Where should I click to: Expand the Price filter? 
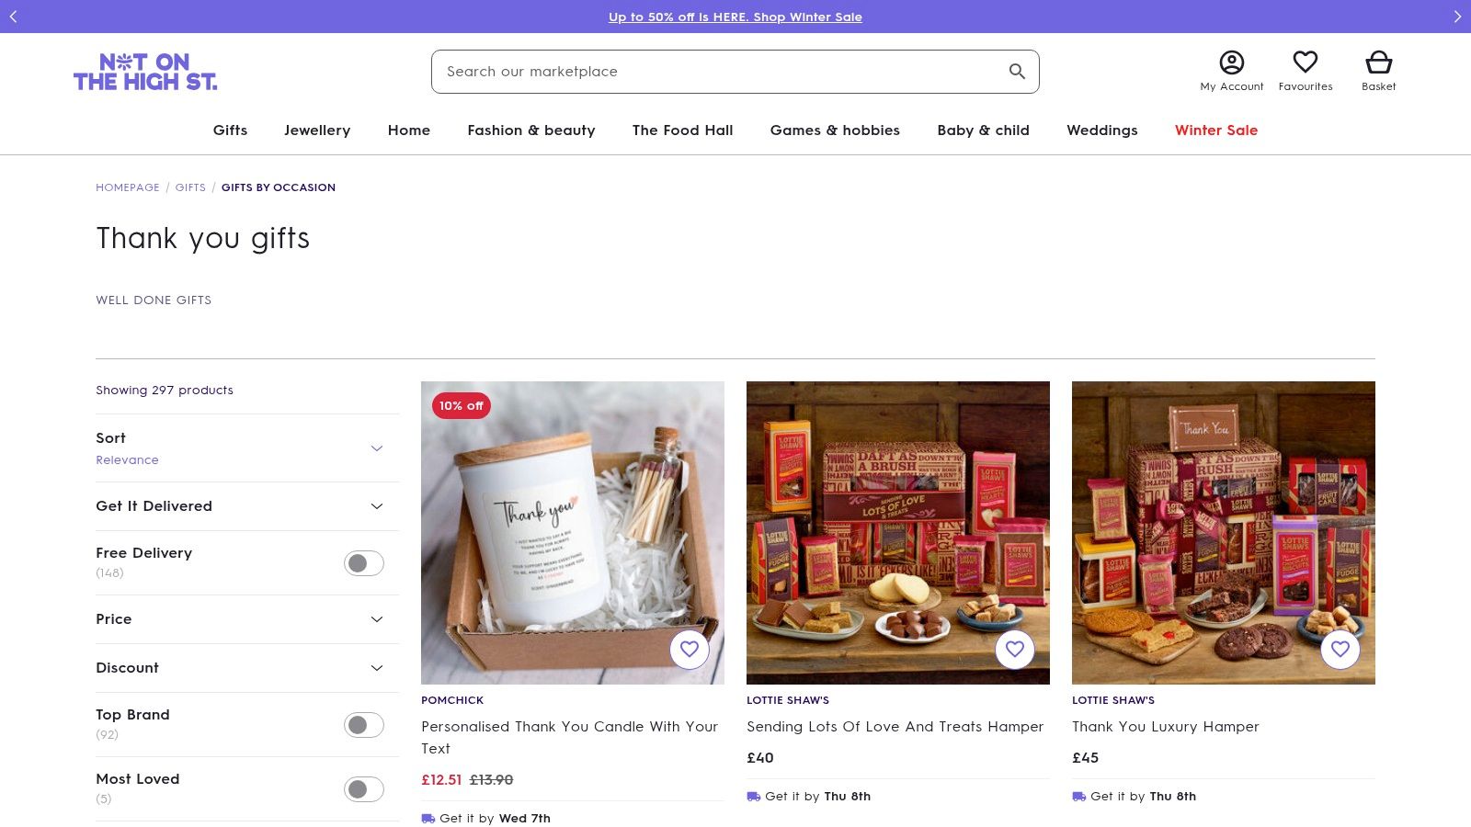(x=247, y=619)
